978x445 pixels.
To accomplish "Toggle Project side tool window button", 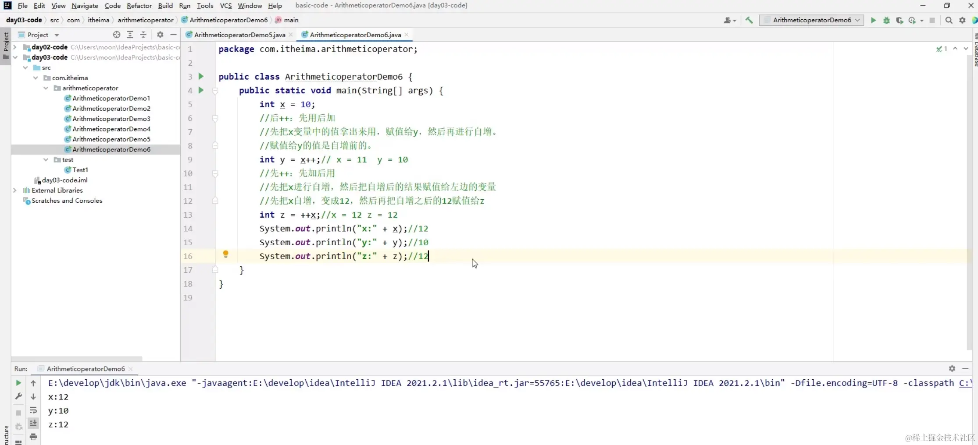I will point(6,47).
